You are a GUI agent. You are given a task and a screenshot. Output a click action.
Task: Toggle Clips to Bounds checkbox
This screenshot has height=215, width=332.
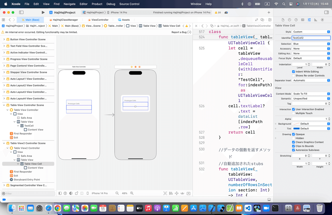(294, 146)
